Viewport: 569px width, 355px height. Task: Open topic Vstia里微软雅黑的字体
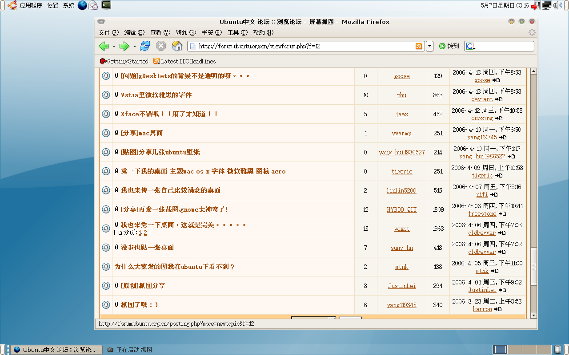[156, 95]
